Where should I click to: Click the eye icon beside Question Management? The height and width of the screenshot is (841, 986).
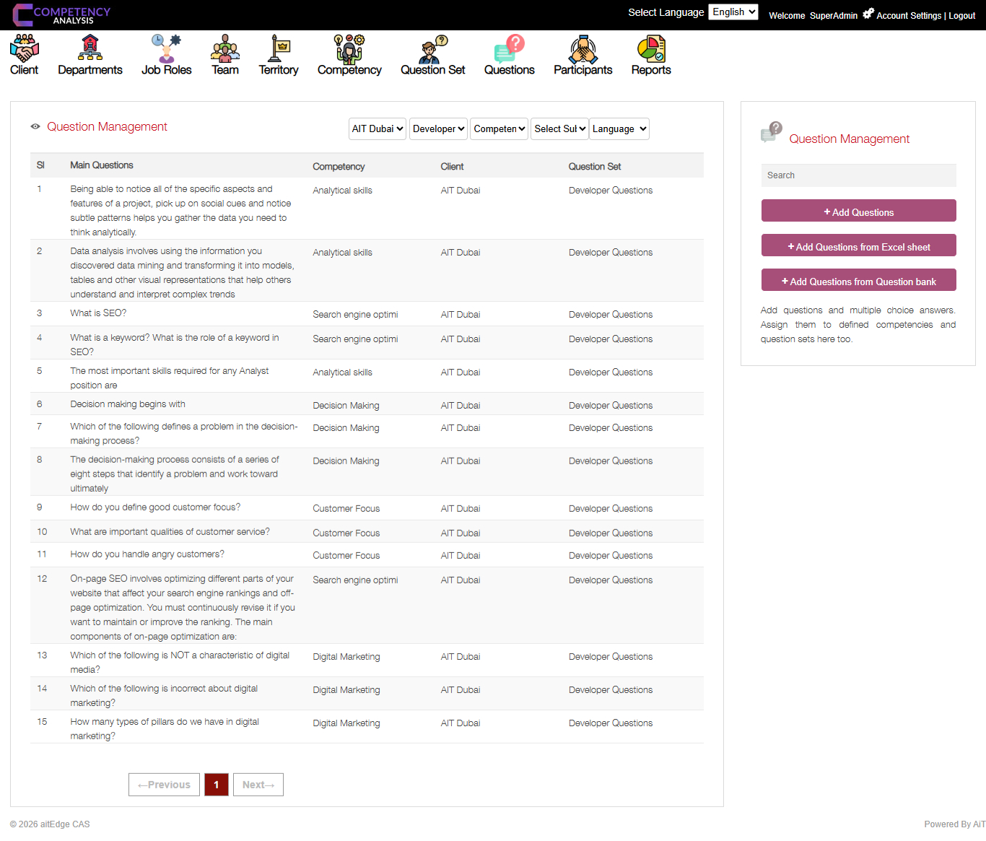pos(35,126)
